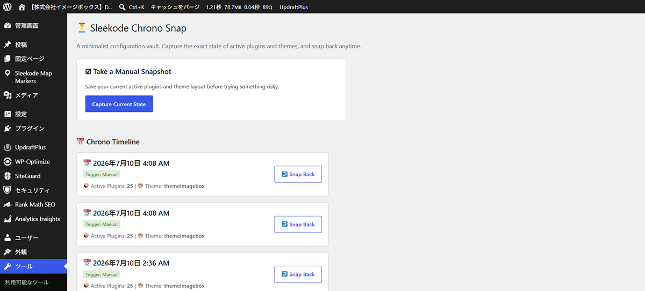Viewport: 645px width, 291px height.
Task: Click the 株式会社イメージボックス site name
Action: point(71,7)
